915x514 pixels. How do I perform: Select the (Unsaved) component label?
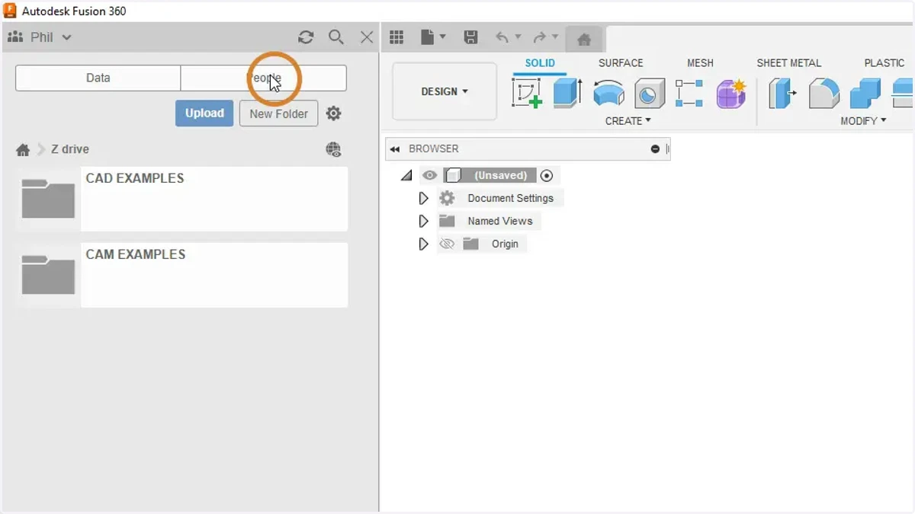500,176
